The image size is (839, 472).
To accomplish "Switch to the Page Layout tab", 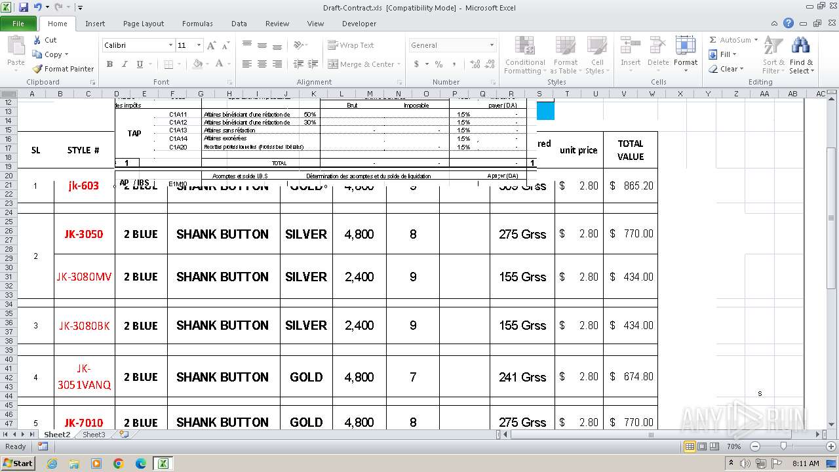I will coord(144,24).
